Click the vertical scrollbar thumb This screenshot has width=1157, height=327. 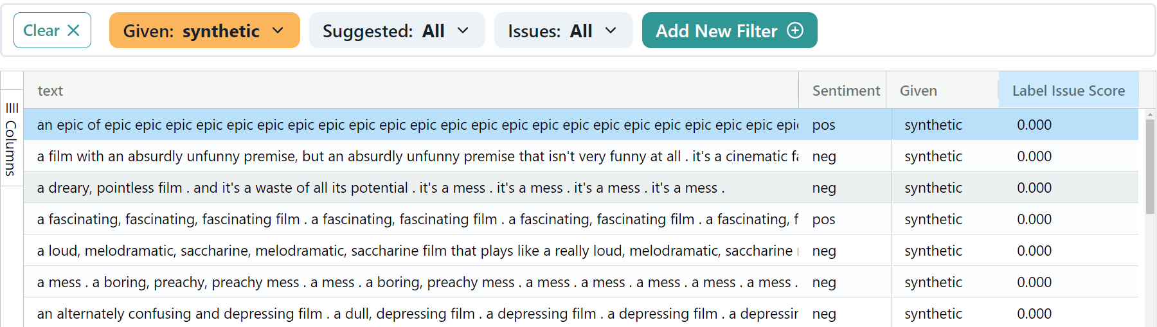[x=1150, y=167]
